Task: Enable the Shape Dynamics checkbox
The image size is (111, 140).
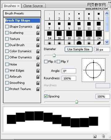Action: 7,27
